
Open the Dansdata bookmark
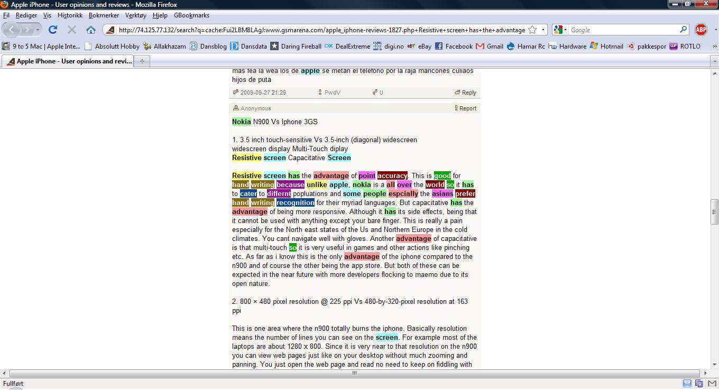click(248, 46)
